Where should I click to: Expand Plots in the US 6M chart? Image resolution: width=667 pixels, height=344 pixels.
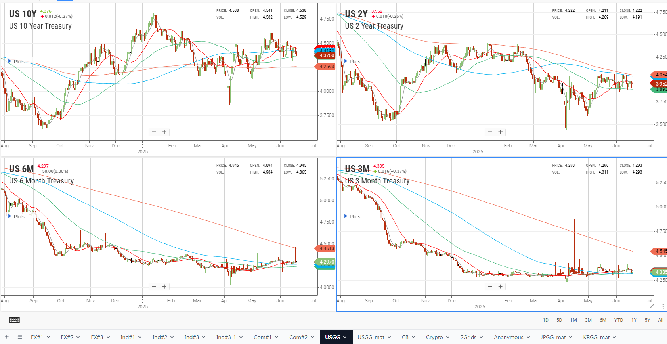coord(17,216)
